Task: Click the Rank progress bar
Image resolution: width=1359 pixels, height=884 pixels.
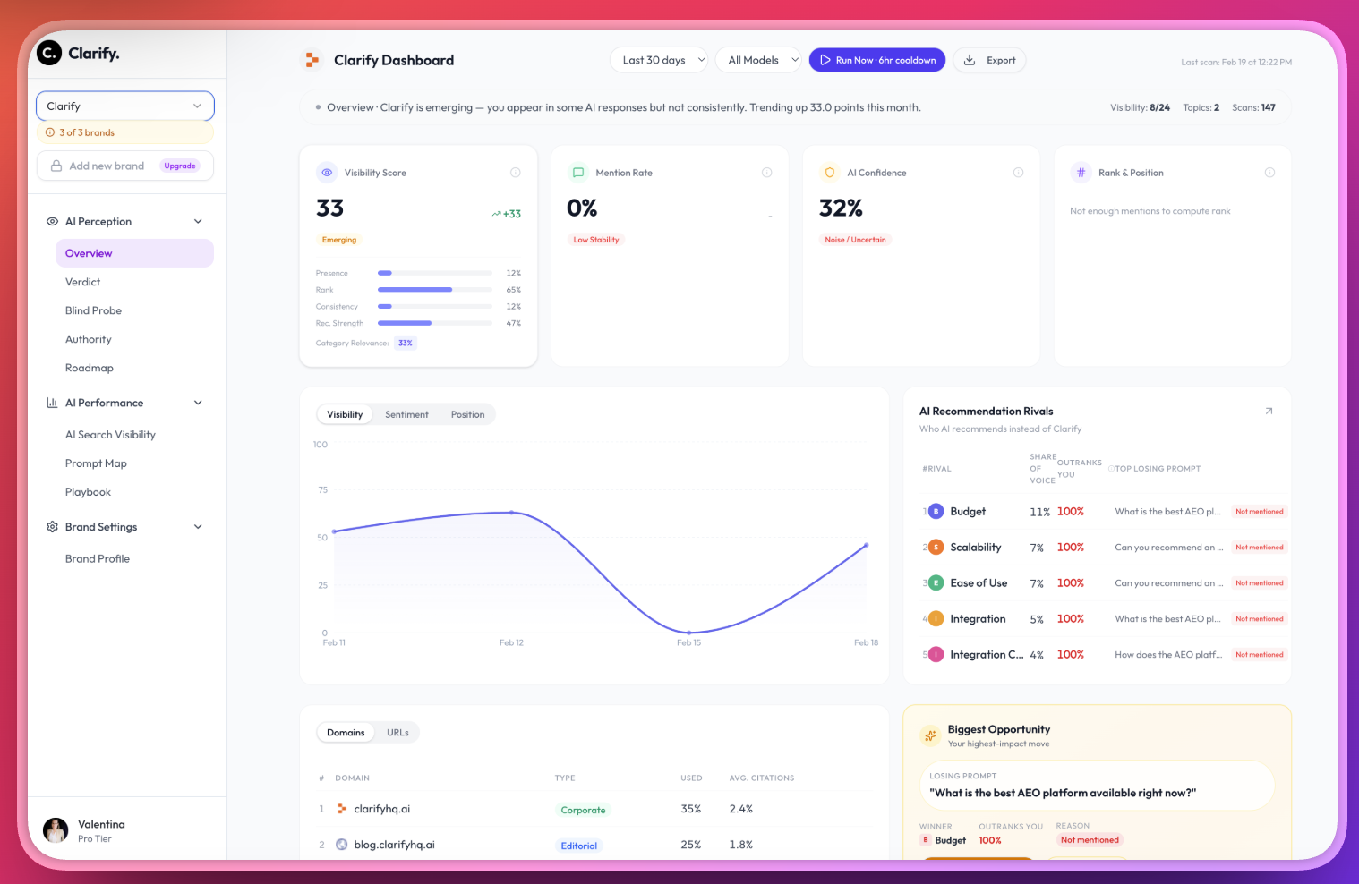Action: coord(434,290)
